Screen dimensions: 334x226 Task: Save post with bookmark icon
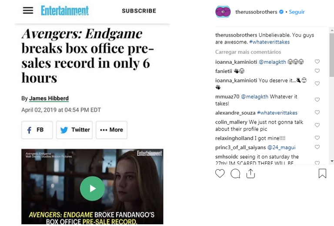pos(322,174)
